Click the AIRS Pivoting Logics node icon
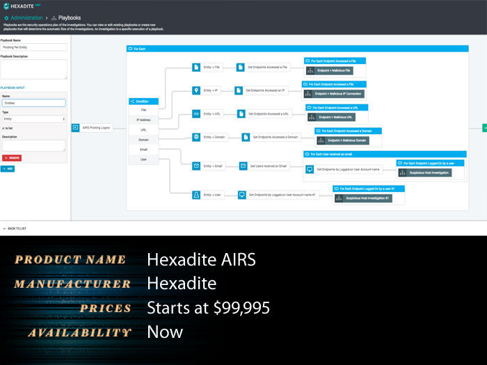 [x=75, y=127]
